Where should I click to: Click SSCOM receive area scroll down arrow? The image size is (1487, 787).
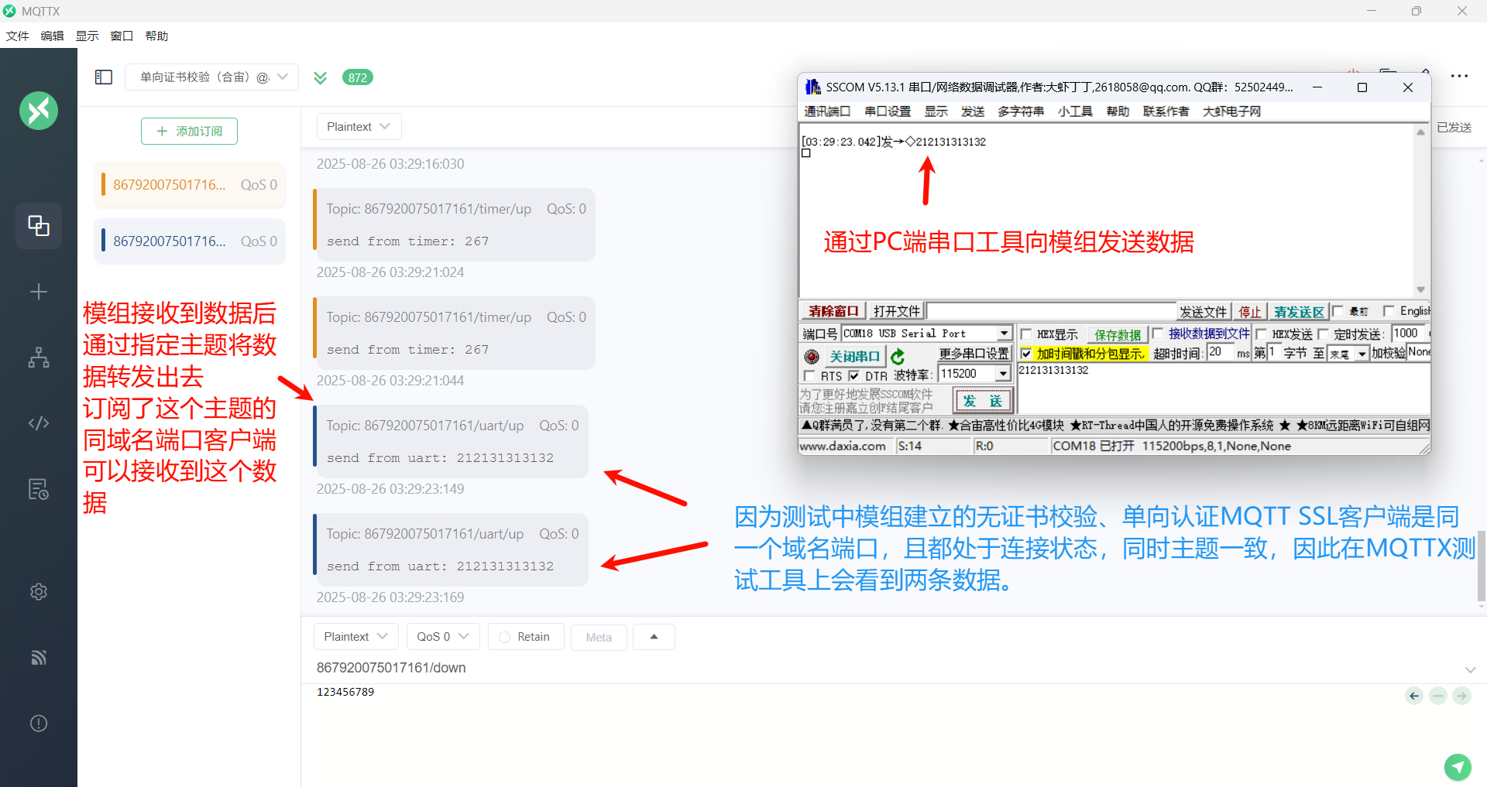pyautogui.click(x=1420, y=289)
